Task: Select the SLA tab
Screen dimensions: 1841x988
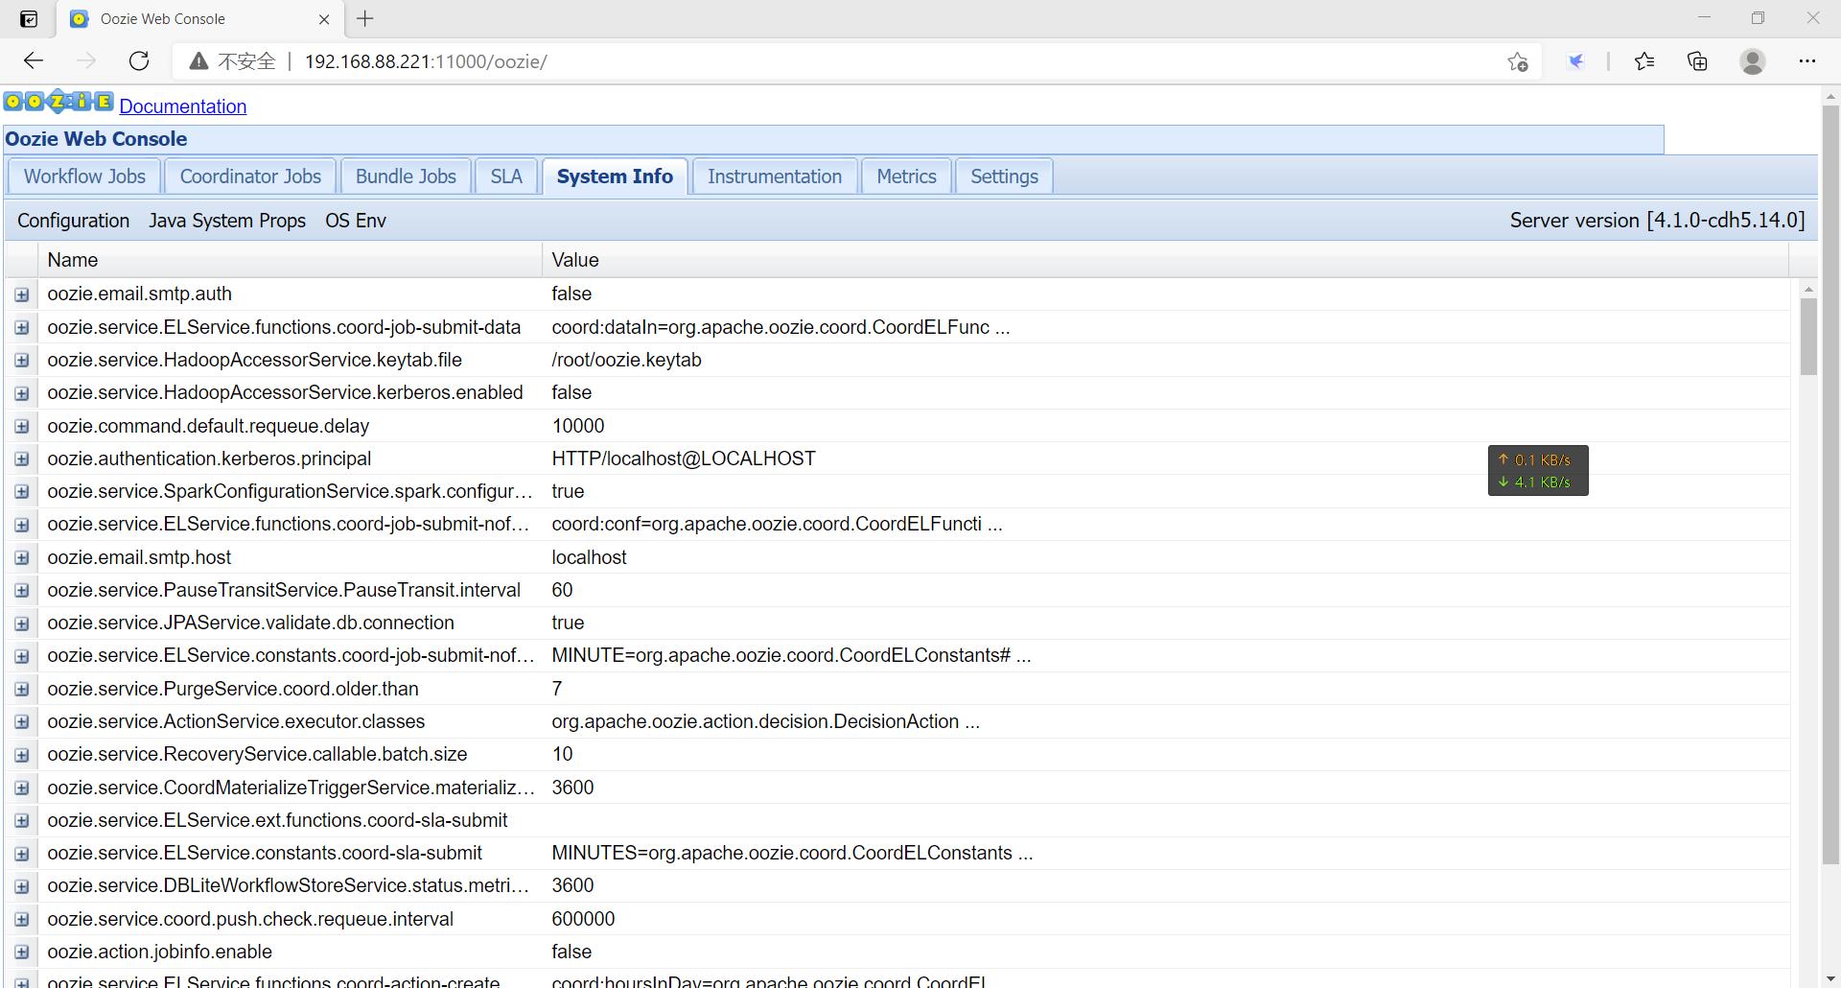Action: (506, 176)
